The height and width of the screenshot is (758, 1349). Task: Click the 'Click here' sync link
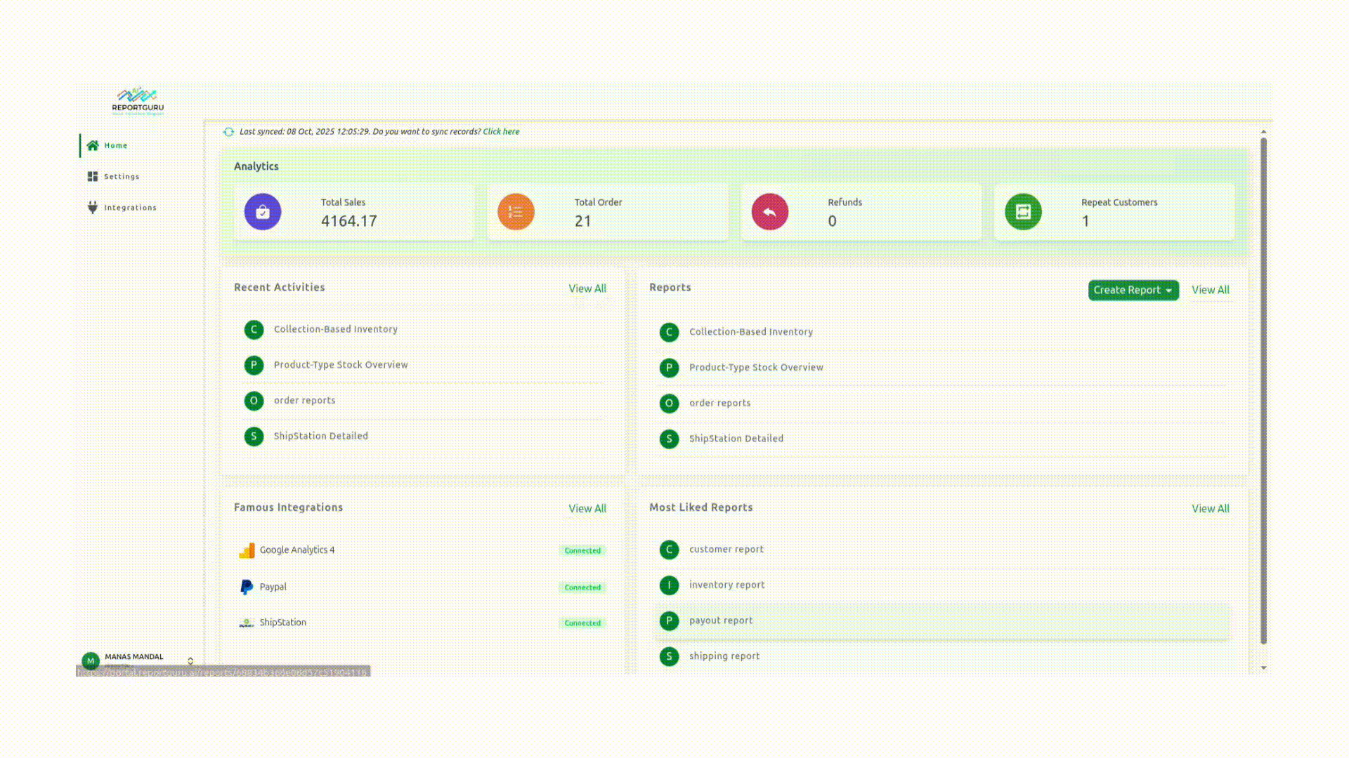tap(501, 132)
